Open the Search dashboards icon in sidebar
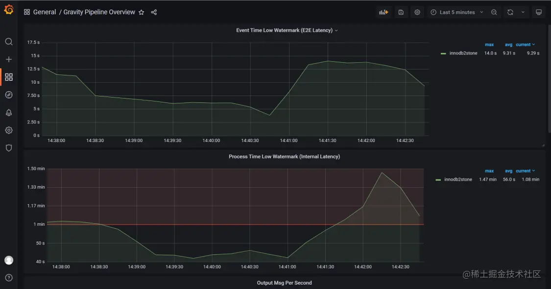551x289 pixels. coord(9,42)
